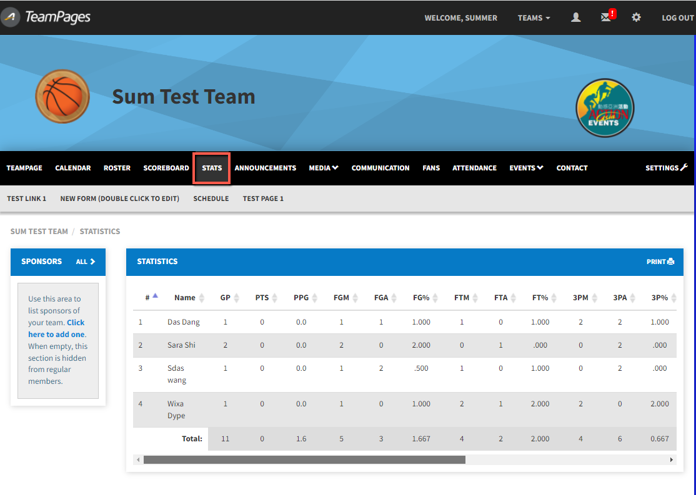Click the TeamPages logo icon

click(x=11, y=17)
